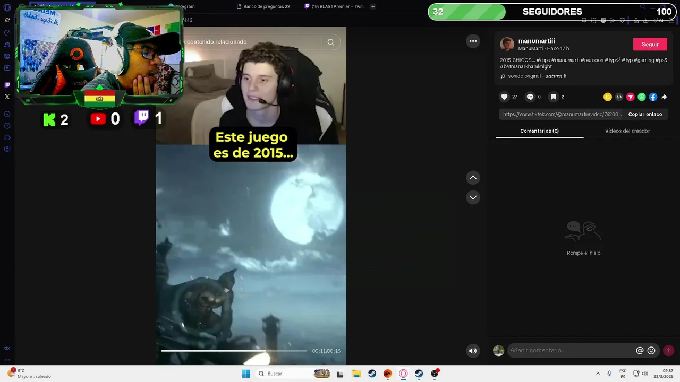Copy link with Copiar enlace
Screen dimensions: 680x382
point(645,114)
